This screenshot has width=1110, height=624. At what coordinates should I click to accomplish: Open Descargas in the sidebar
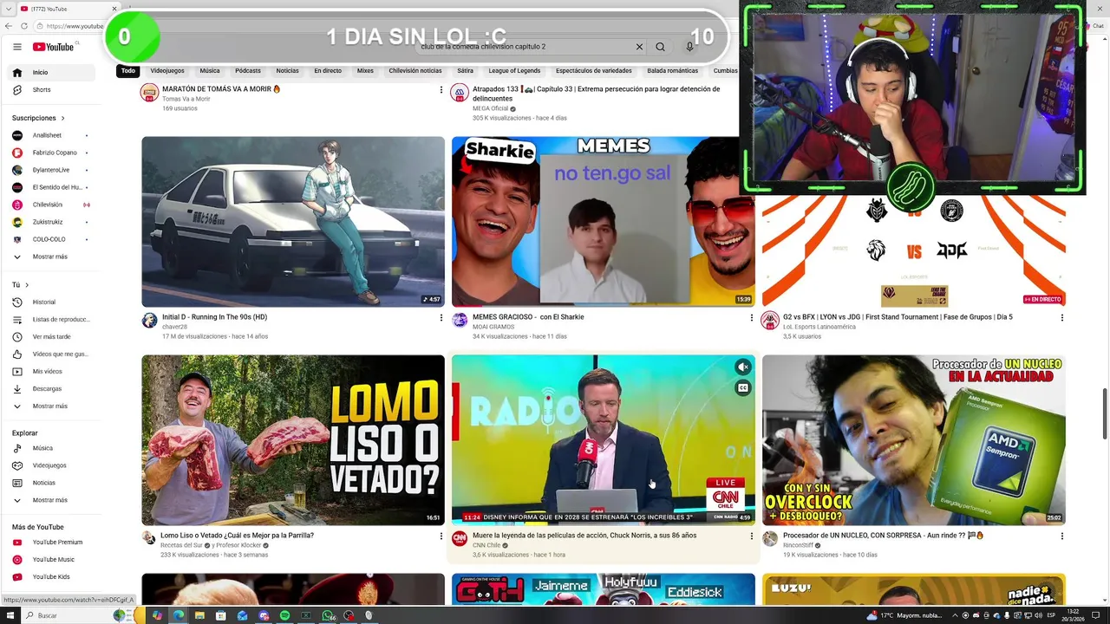tap(50, 389)
